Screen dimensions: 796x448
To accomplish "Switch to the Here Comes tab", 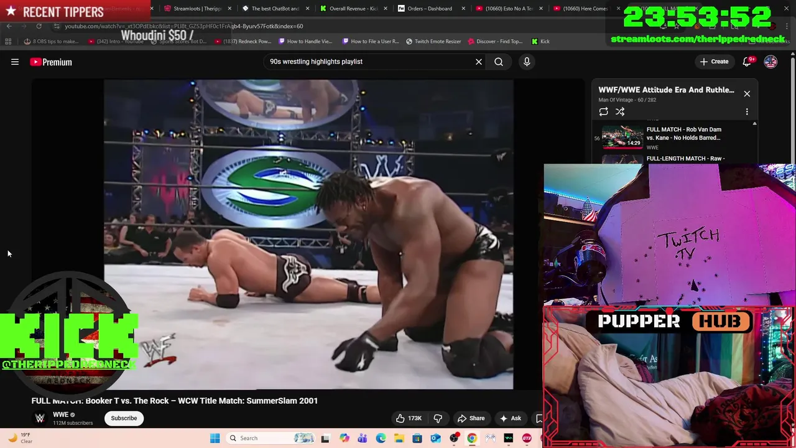I will [585, 9].
